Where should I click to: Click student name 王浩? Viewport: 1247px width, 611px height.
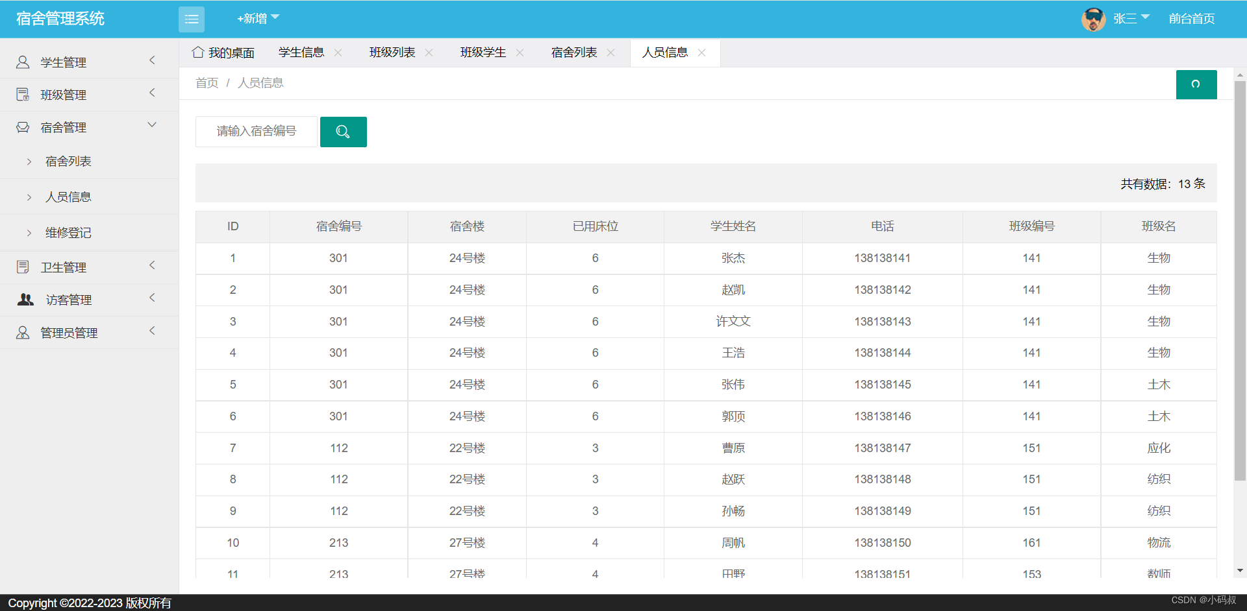click(733, 353)
